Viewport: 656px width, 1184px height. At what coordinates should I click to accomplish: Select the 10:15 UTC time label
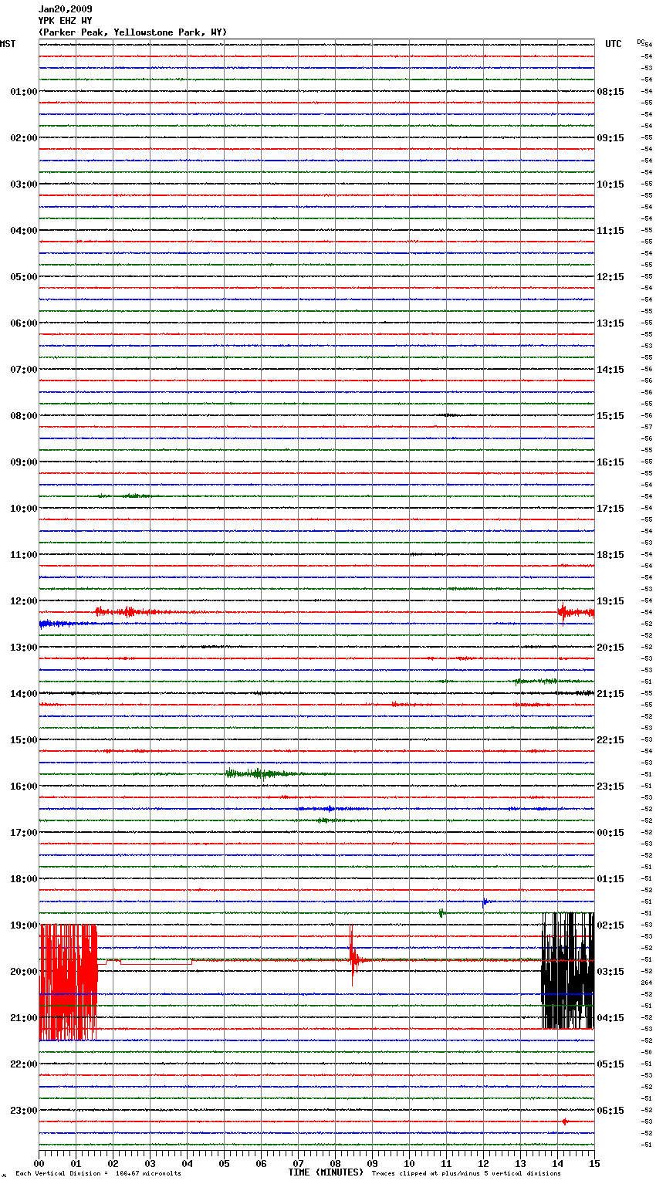coord(610,184)
